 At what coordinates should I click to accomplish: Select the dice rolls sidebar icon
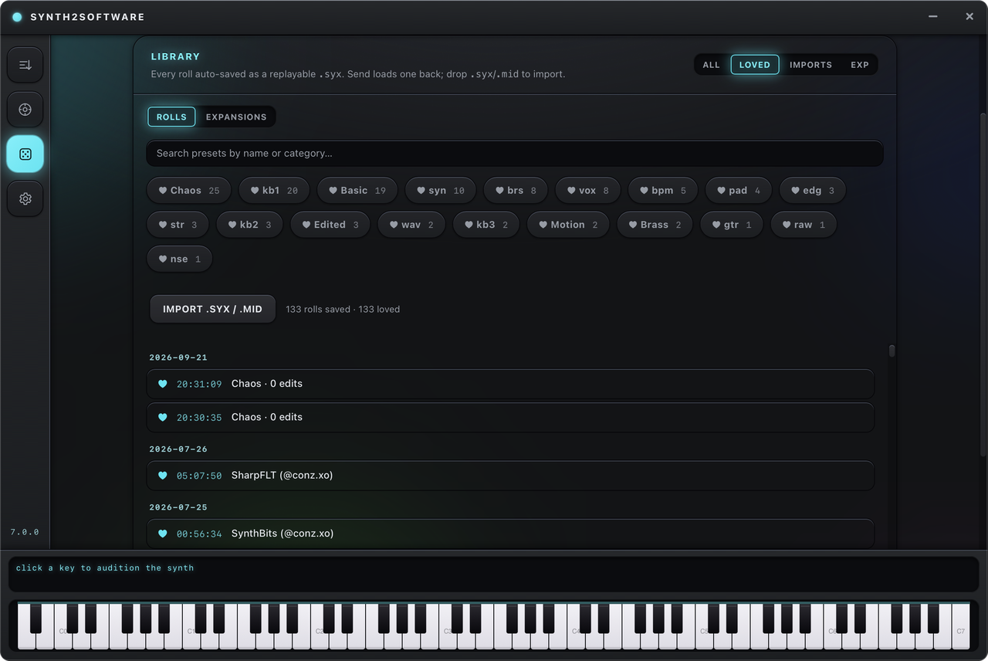click(x=25, y=154)
